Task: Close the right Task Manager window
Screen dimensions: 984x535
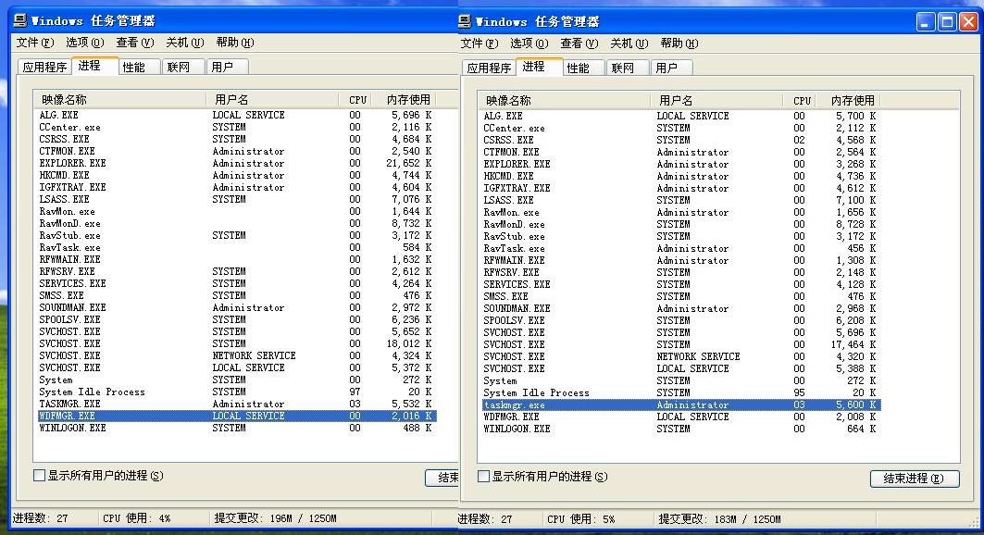Action: [968, 22]
